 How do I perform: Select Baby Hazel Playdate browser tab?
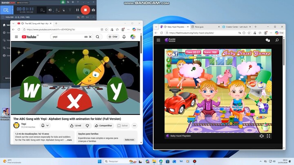(x=174, y=27)
